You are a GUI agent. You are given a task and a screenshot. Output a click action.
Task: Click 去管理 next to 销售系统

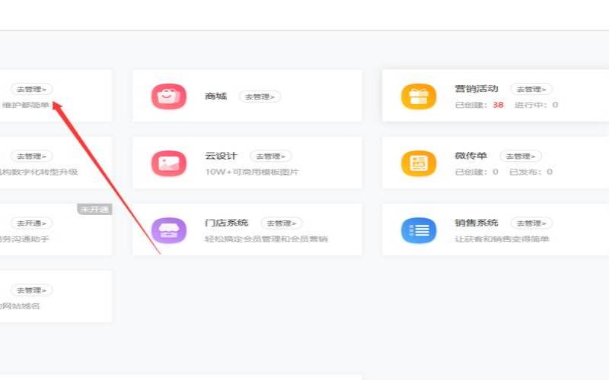[x=531, y=223]
